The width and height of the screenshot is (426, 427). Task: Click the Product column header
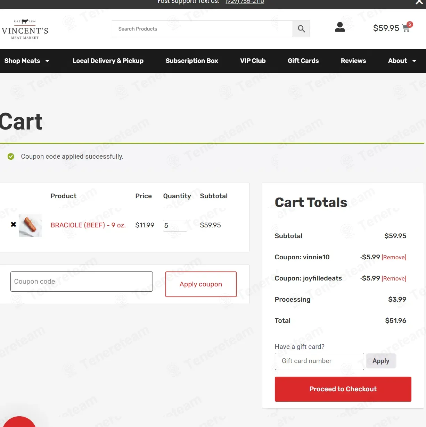point(64,196)
